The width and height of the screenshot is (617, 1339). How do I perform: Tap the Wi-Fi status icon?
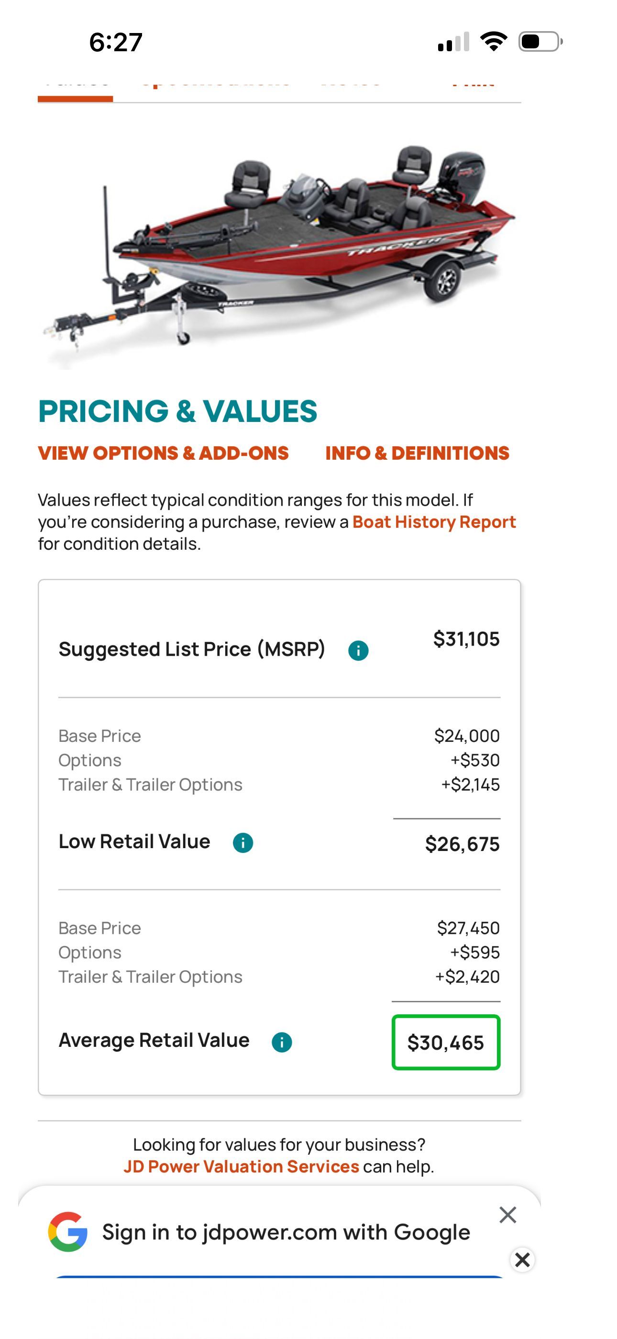tap(494, 42)
